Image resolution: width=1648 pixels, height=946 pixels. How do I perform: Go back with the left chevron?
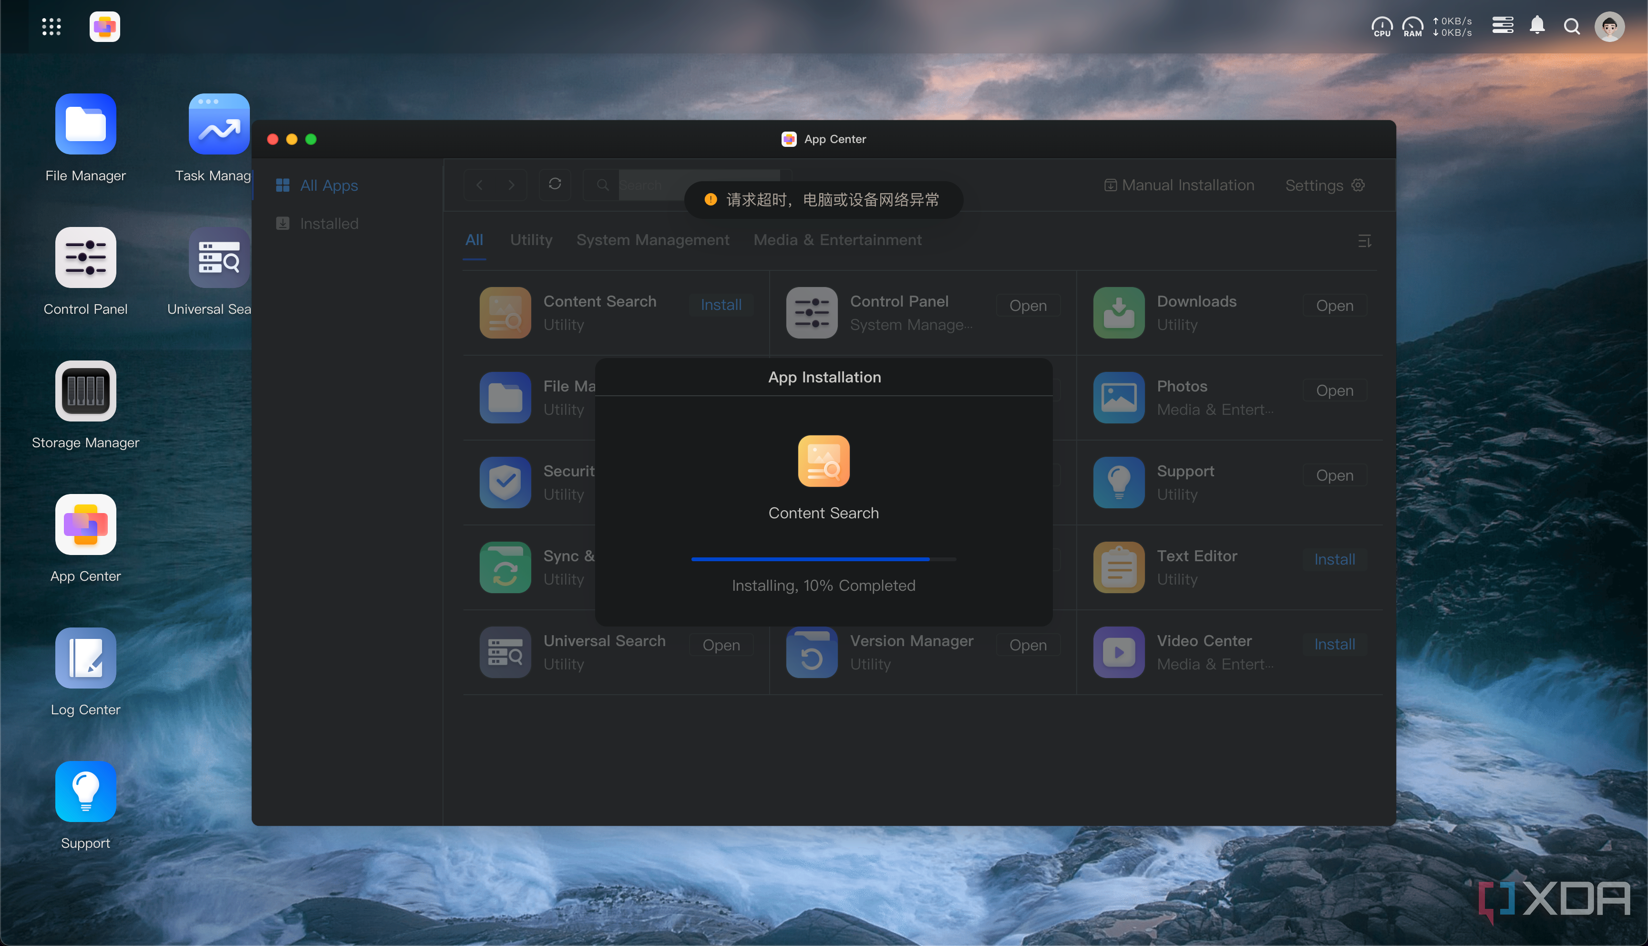click(x=479, y=185)
